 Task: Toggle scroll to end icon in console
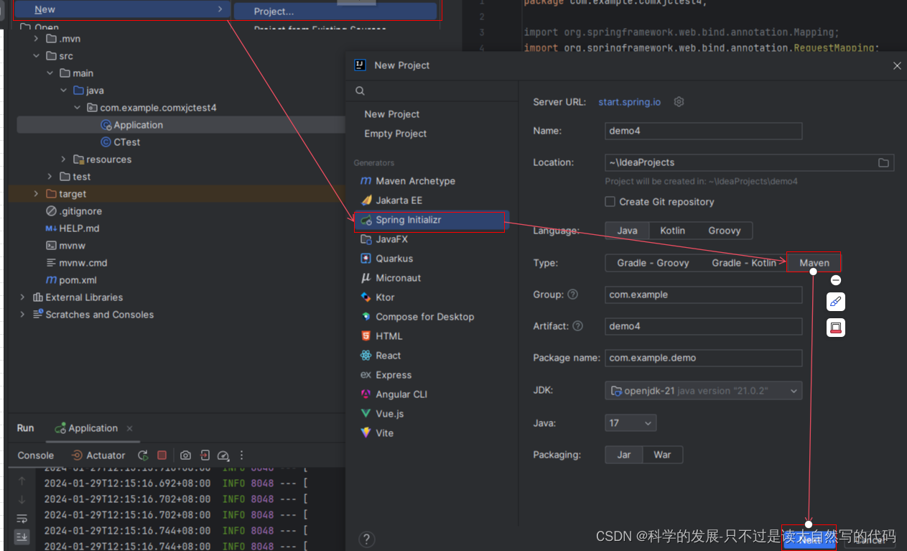[22, 536]
